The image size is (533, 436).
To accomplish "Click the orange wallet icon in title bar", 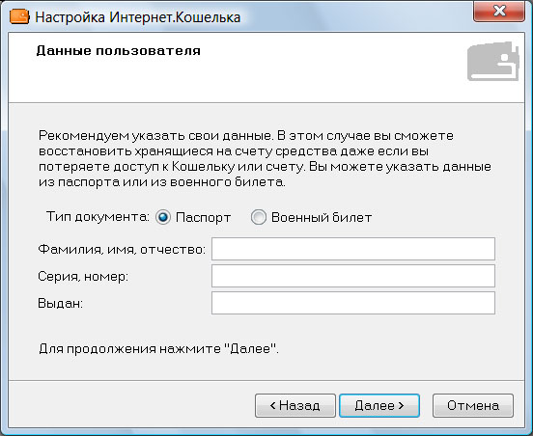I will (19, 17).
